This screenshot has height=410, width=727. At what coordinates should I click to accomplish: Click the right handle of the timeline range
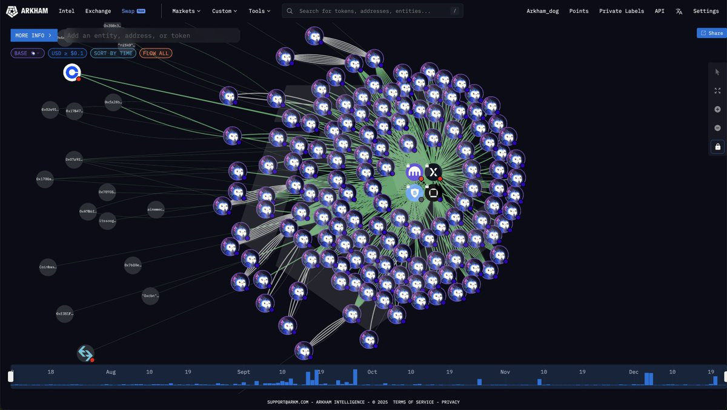point(725,376)
